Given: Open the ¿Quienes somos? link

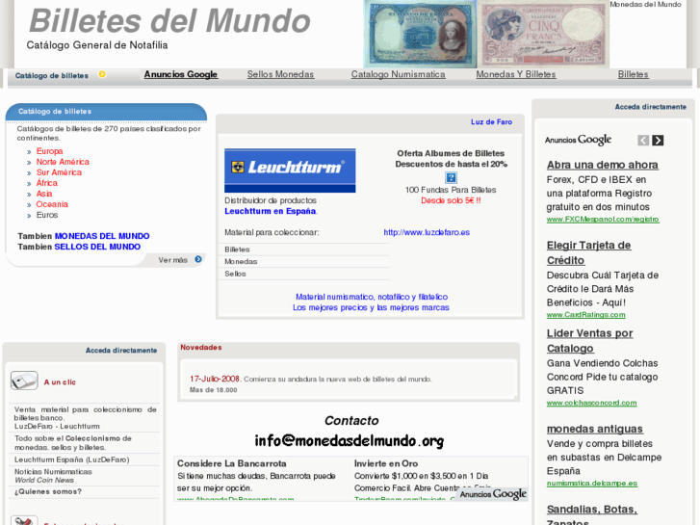Looking at the screenshot, I should [48, 491].
